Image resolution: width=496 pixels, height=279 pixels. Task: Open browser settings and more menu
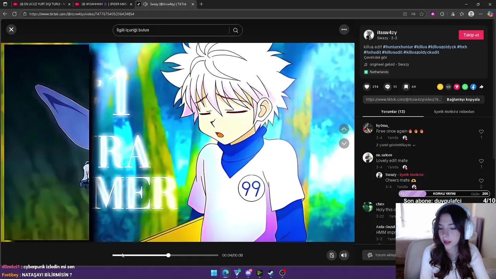pos(480,14)
